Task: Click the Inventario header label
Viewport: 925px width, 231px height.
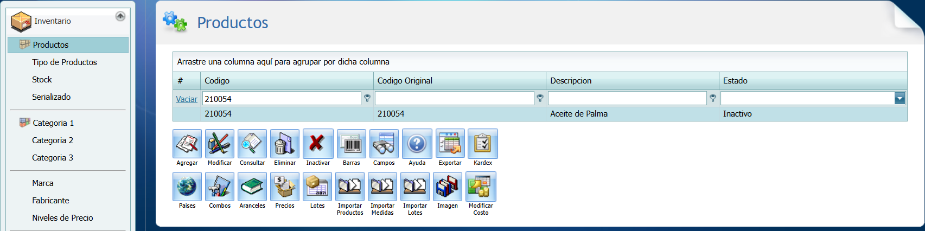Action: point(53,21)
